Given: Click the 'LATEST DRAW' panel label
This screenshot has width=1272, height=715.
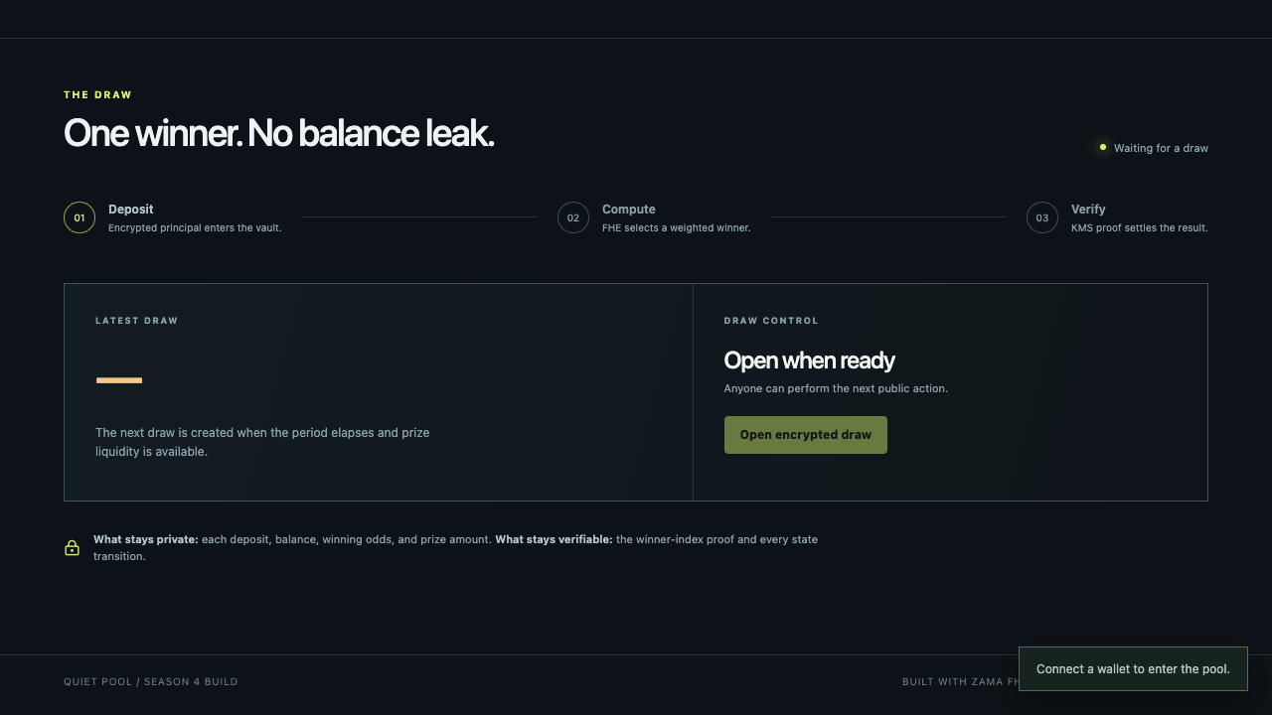Looking at the screenshot, I should 137,321.
